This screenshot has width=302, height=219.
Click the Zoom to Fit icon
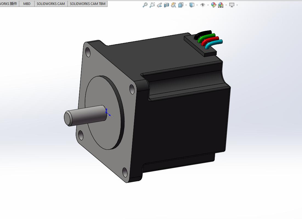145,5
